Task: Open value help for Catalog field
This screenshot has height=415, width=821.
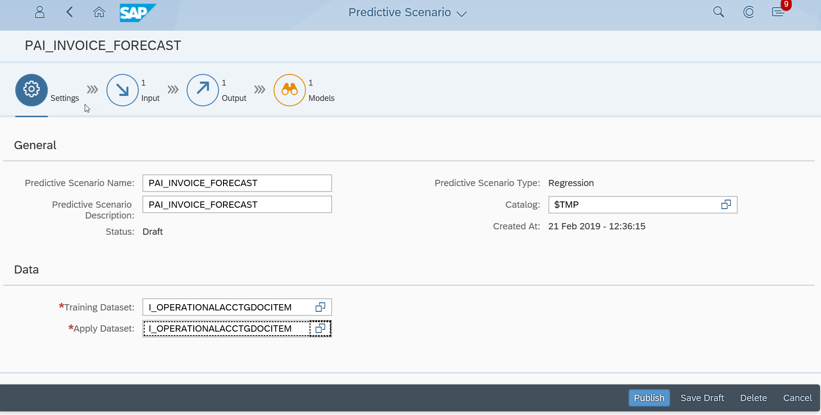Action: pos(726,205)
